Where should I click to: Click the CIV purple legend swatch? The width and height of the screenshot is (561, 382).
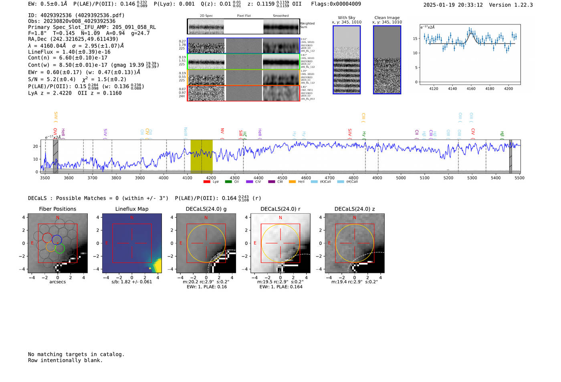click(250, 182)
